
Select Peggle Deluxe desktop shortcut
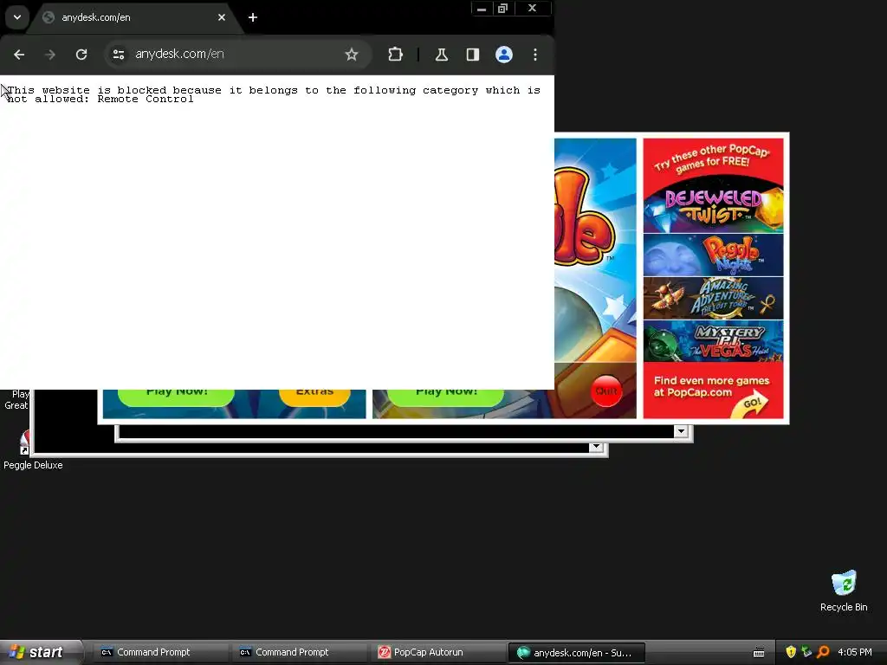[33, 450]
